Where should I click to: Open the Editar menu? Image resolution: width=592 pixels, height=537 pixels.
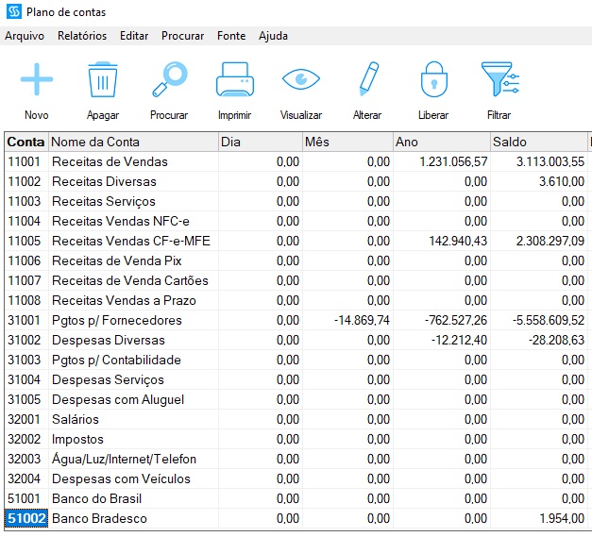[x=134, y=36]
